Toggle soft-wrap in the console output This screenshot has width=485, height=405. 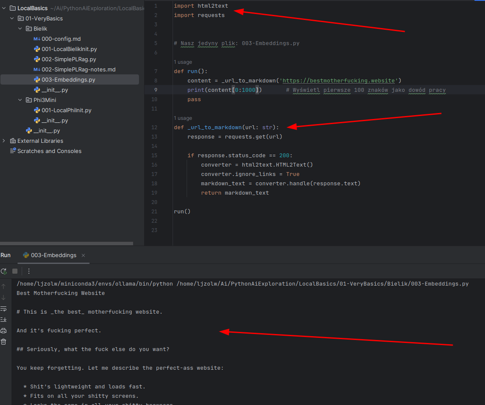click(x=4, y=309)
